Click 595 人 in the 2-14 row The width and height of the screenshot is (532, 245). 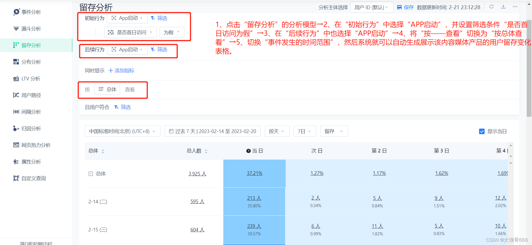coord(197,201)
